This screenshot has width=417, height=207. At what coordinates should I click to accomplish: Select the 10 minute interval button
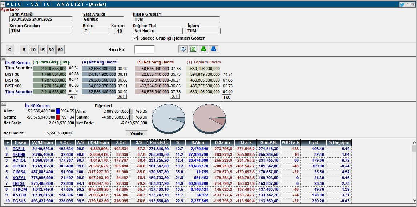click(33, 50)
